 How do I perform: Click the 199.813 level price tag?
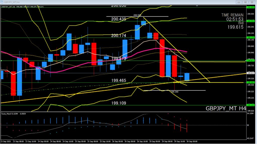[251, 60]
